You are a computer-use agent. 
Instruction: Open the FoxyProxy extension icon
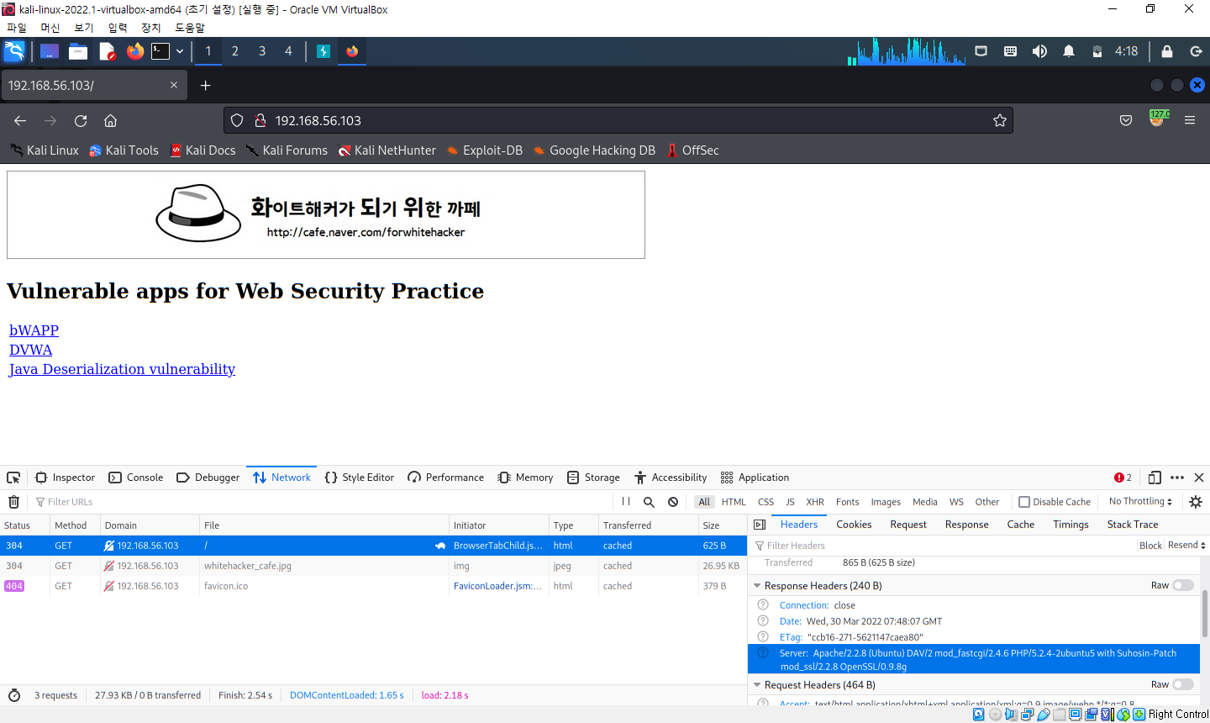point(1158,119)
